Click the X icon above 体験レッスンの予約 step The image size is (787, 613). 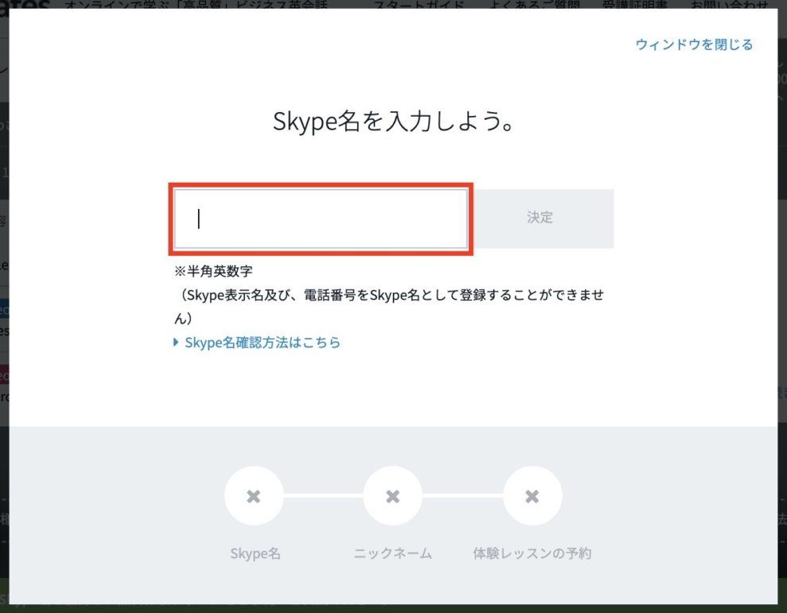533,496
